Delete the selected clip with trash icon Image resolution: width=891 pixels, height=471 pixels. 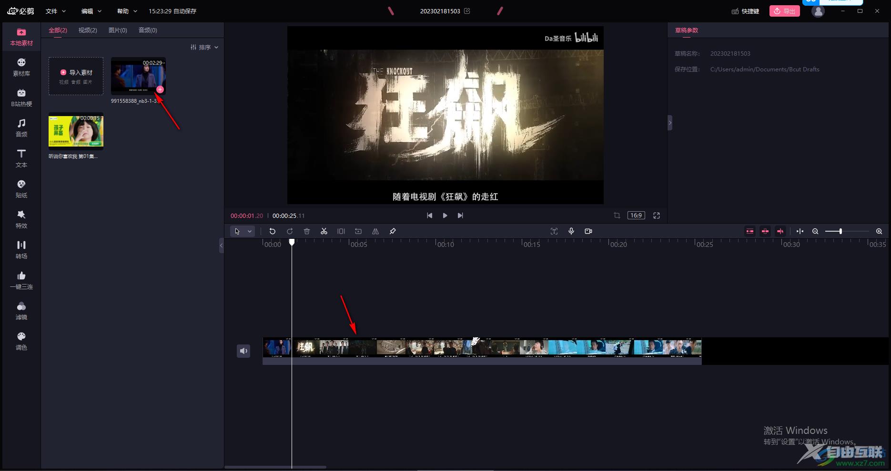tap(307, 231)
